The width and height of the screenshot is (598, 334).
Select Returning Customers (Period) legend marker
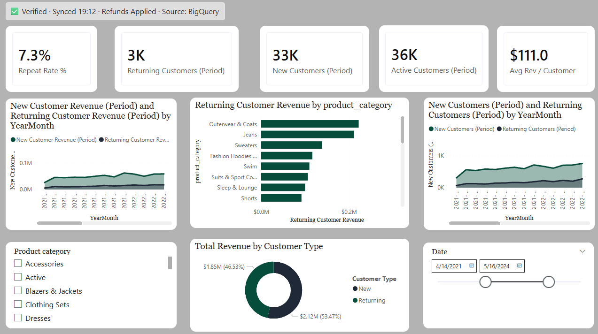[499, 129]
